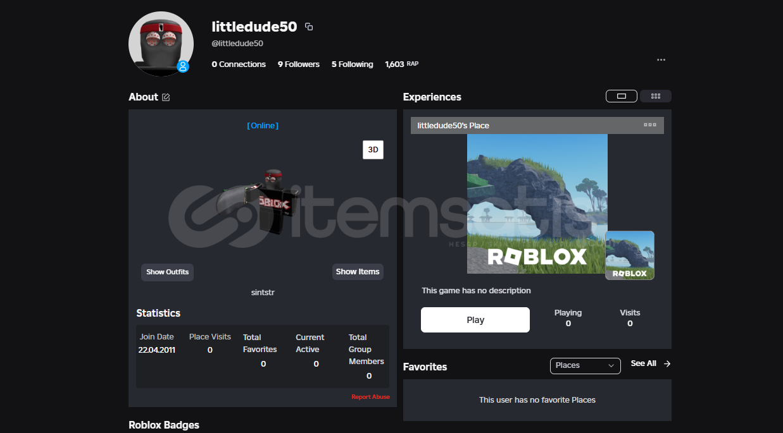Screen dimensions: 783x433
Task: Click the blue verified badge on avatar
Action: 183,66
